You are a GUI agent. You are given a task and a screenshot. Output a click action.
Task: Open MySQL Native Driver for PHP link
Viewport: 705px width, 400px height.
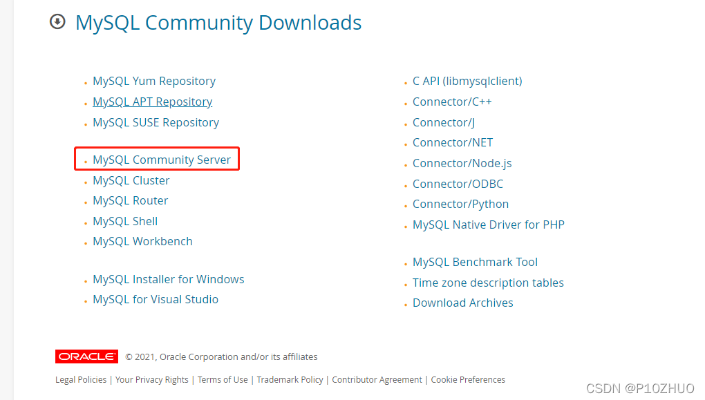click(489, 225)
